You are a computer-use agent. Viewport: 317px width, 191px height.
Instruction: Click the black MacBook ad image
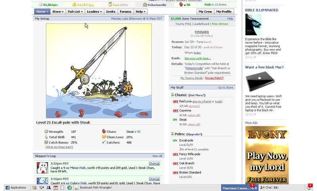(260, 81)
